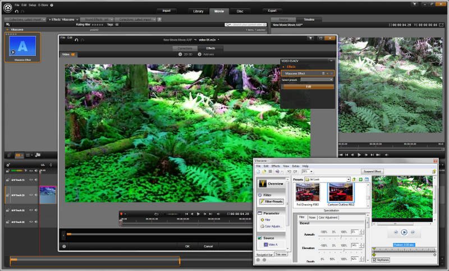Click the orange Edit button
Screen dimensions: 449x271
(308, 86)
